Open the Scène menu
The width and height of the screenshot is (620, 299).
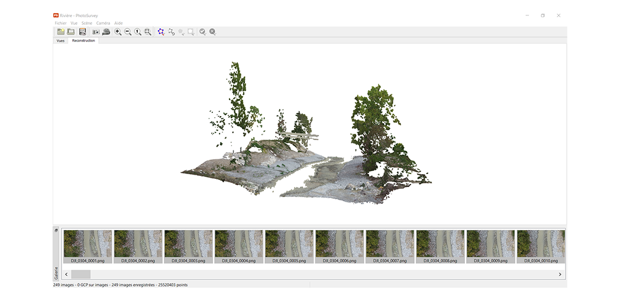(x=87, y=23)
